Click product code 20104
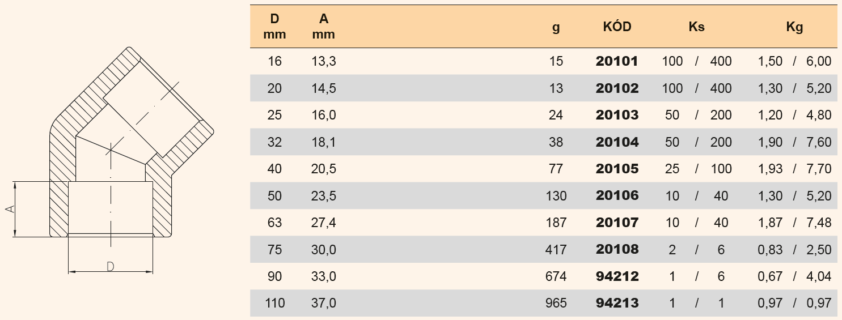Screen dimensions: 842x320 [x=617, y=142]
